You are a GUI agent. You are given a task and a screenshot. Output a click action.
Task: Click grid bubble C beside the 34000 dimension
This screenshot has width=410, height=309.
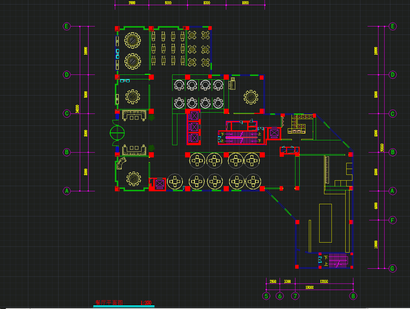tap(67, 114)
